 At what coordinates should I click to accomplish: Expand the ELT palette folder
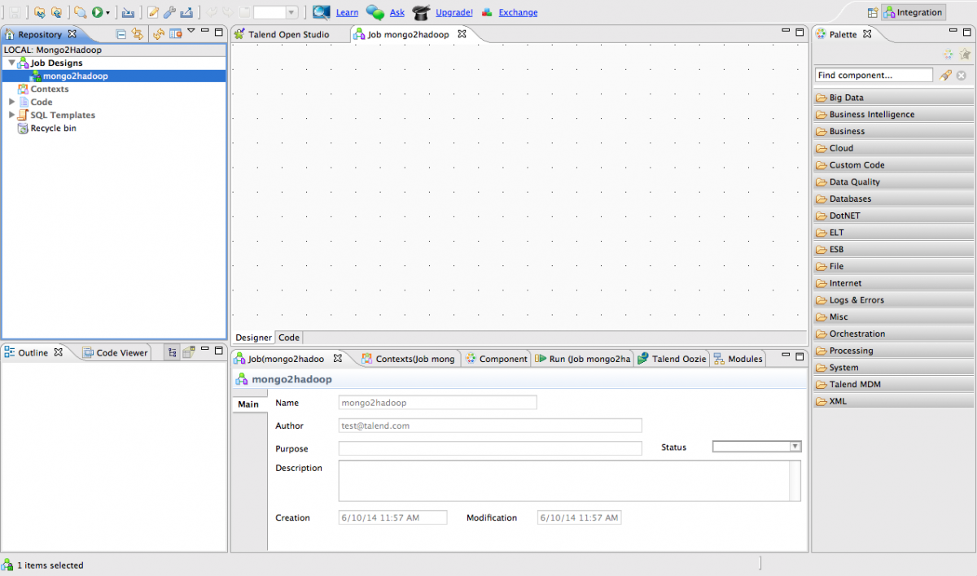893,233
